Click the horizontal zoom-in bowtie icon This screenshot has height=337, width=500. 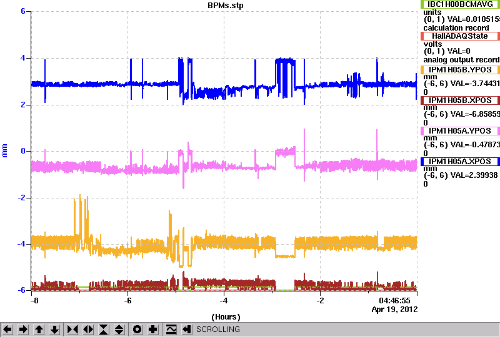pyautogui.click(x=72, y=330)
